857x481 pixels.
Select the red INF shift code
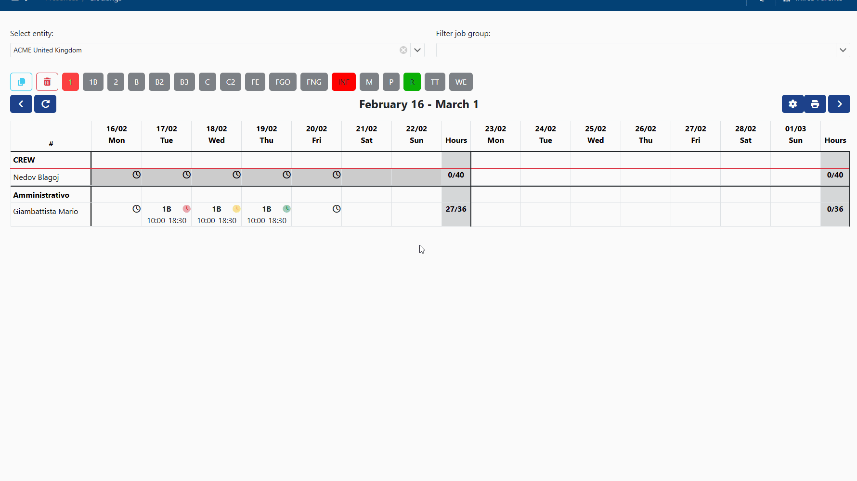click(343, 82)
